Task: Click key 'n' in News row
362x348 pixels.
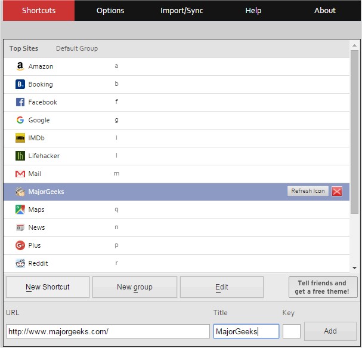Action: (x=116, y=227)
